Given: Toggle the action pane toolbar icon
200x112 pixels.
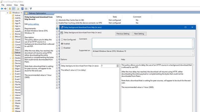Looking at the screenshot, I should (x=26, y=9).
